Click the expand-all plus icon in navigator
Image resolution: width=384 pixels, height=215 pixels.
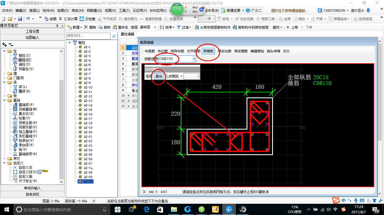[x=4, y=44]
